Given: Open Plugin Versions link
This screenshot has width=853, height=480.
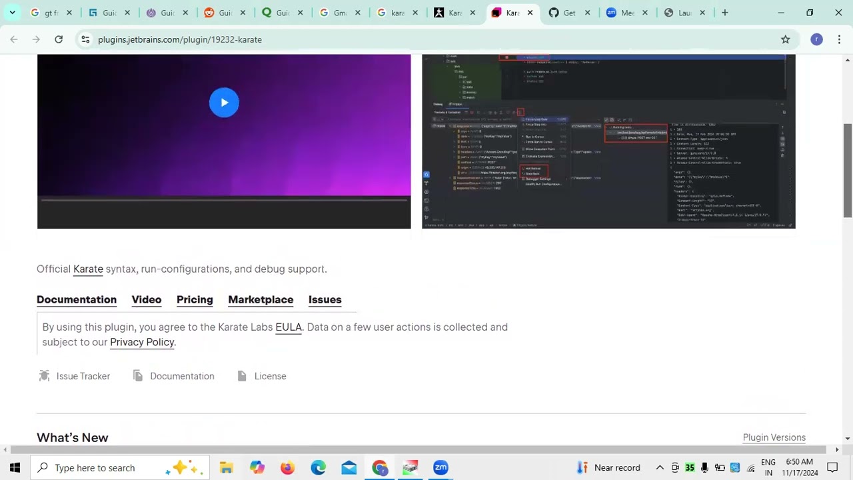Looking at the screenshot, I should [774, 437].
